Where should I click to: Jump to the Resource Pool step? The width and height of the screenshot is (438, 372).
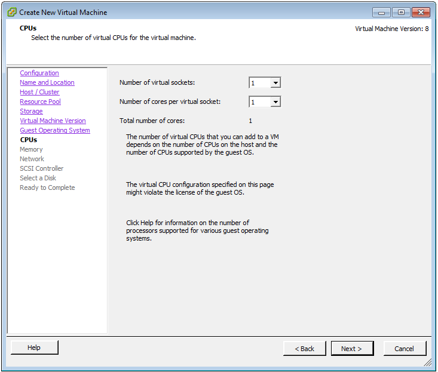point(40,102)
